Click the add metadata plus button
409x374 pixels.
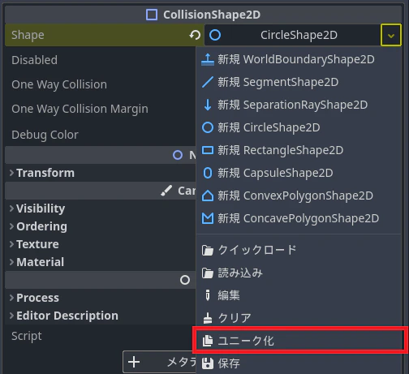[x=160, y=362]
